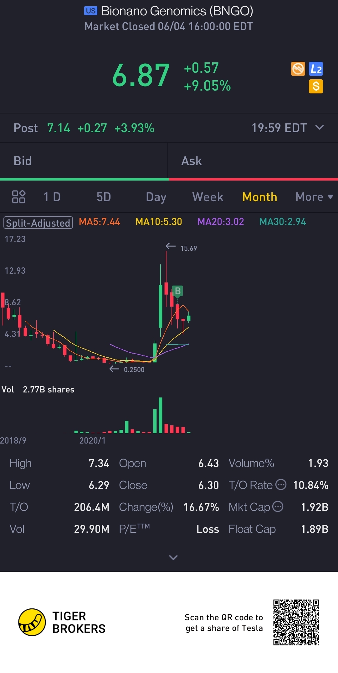
Task: Tap the 19:59 EDT time label
Action: (279, 128)
